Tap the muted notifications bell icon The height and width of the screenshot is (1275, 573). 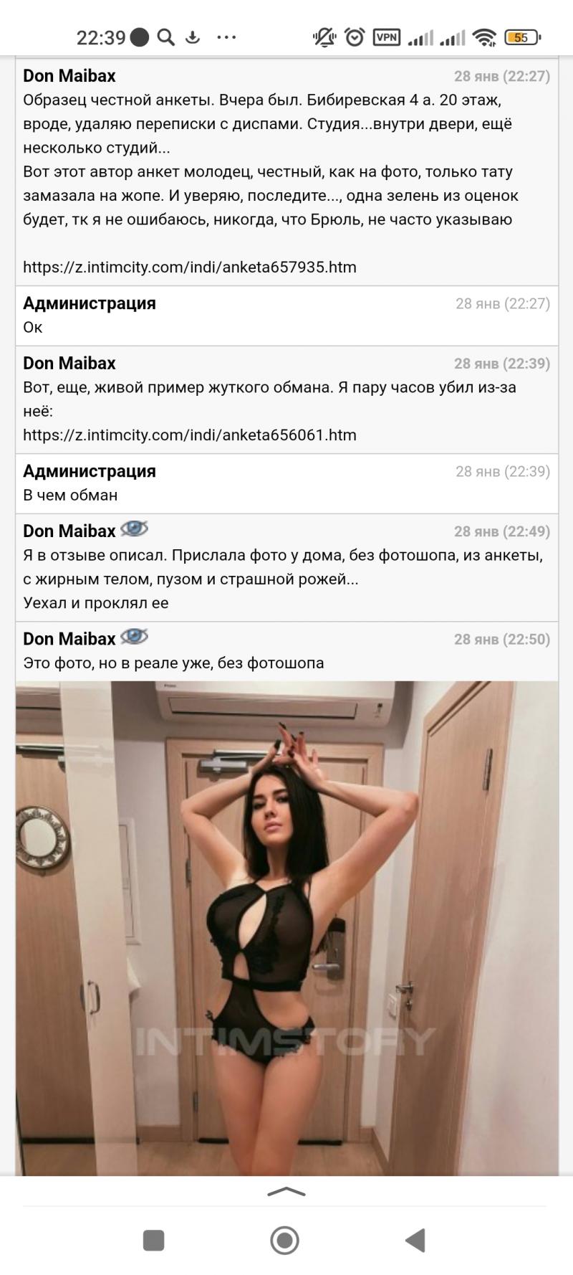coord(325,37)
